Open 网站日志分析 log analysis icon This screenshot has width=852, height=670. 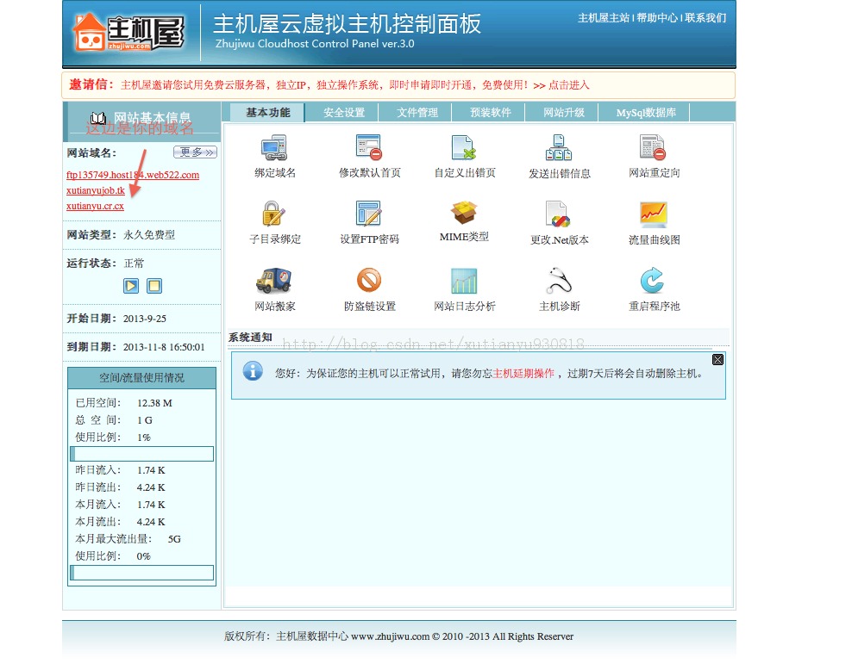tap(464, 281)
